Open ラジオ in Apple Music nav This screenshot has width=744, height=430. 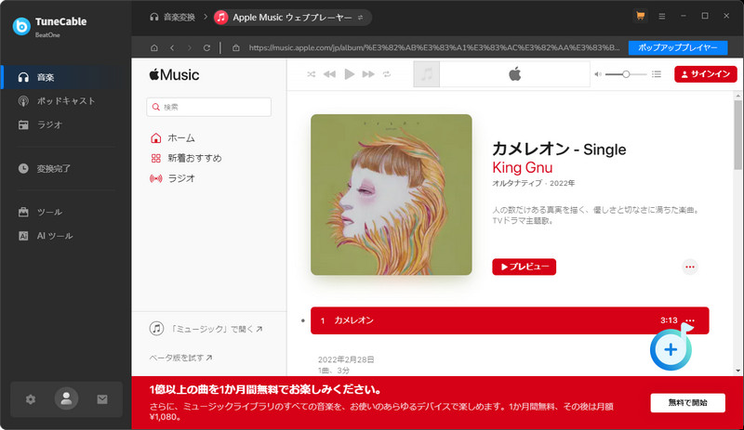(x=173, y=178)
